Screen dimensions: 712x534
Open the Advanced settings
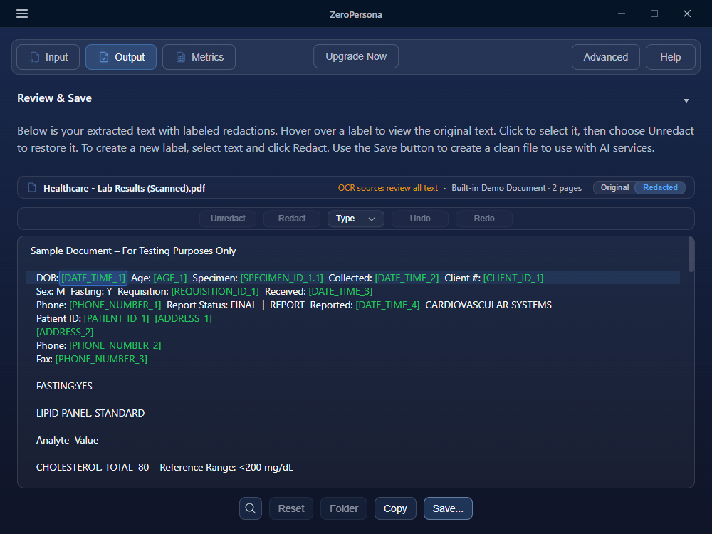(606, 57)
